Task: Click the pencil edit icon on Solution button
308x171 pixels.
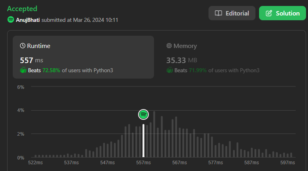Action: [x=269, y=13]
